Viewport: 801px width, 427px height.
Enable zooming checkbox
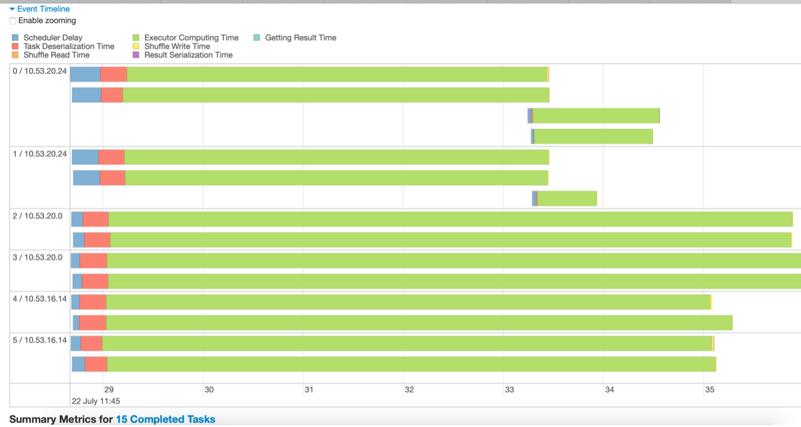(x=13, y=21)
